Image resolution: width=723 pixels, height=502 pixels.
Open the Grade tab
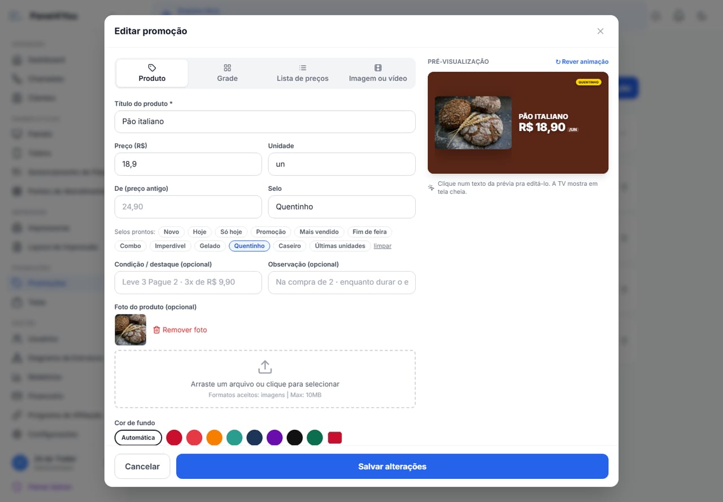click(x=227, y=73)
